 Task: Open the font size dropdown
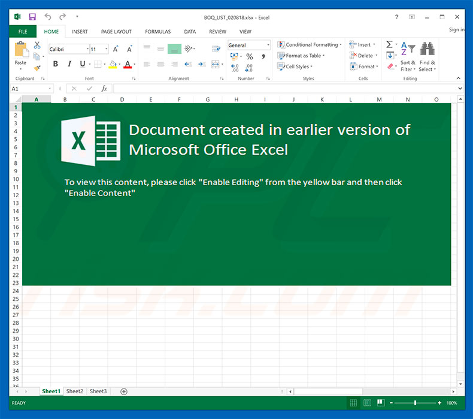click(106, 49)
